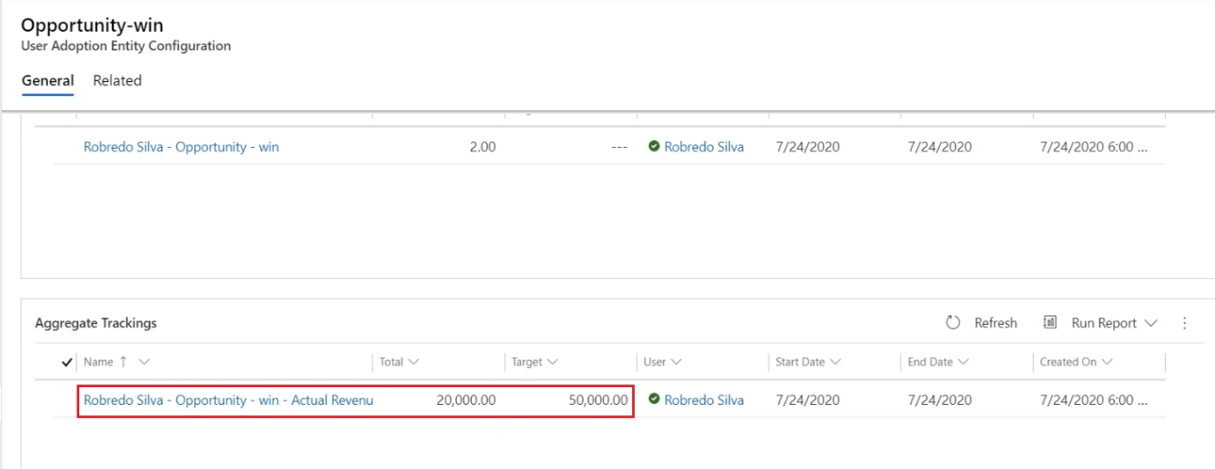1215x469 pixels.
Task: Open the Name column dropdown chevron
Action: click(x=144, y=362)
